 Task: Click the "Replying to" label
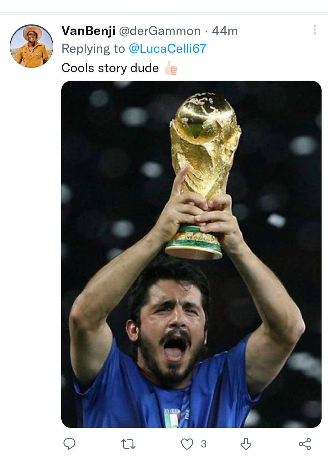pyautogui.click(x=93, y=49)
